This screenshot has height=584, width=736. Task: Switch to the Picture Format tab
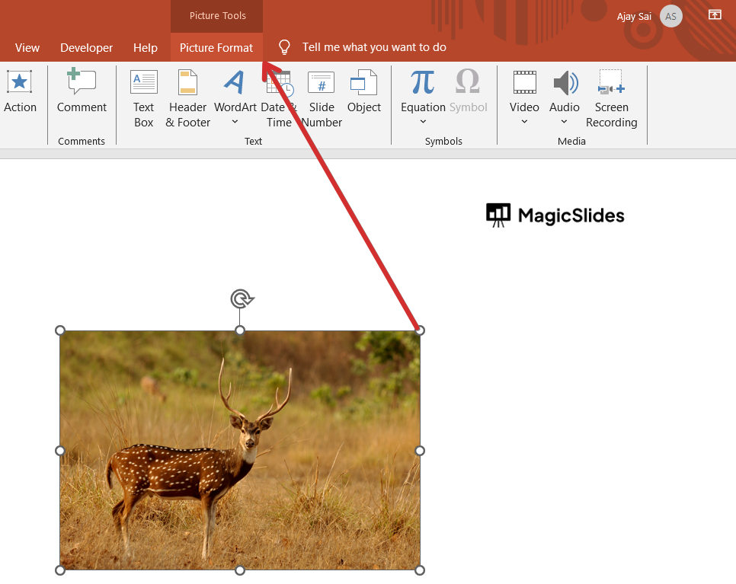coord(216,47)
